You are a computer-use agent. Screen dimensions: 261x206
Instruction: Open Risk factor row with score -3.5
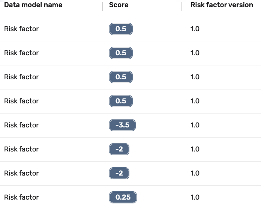coord(21,125)
